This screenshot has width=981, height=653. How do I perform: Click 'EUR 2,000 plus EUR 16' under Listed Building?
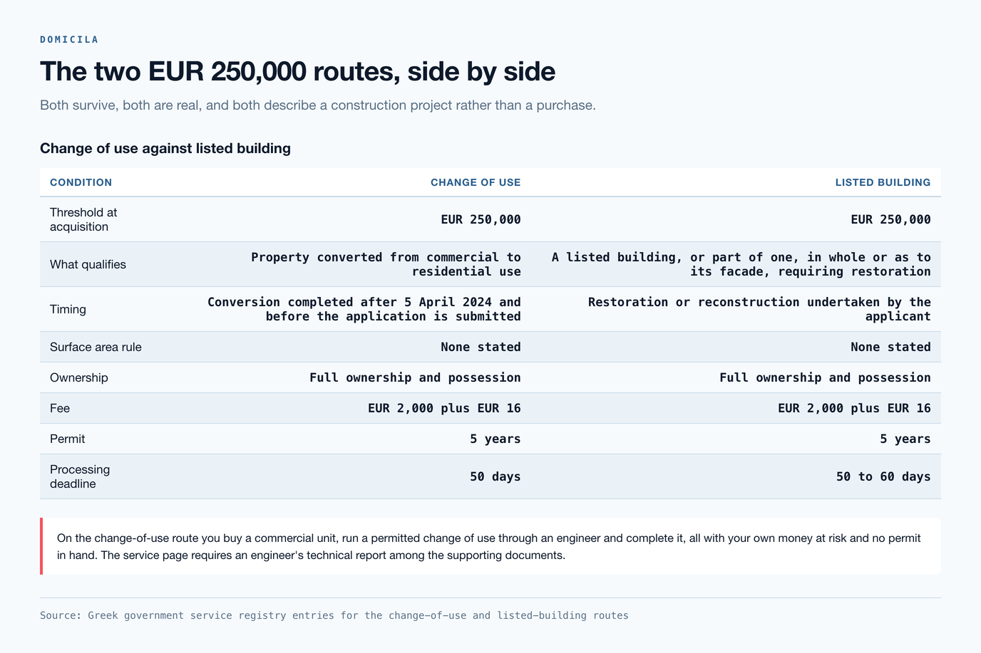854,408
